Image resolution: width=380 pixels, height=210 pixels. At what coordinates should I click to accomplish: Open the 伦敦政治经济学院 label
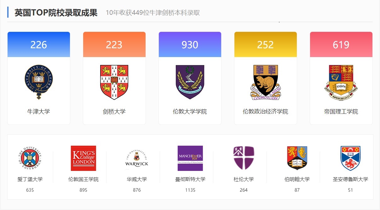266,112
